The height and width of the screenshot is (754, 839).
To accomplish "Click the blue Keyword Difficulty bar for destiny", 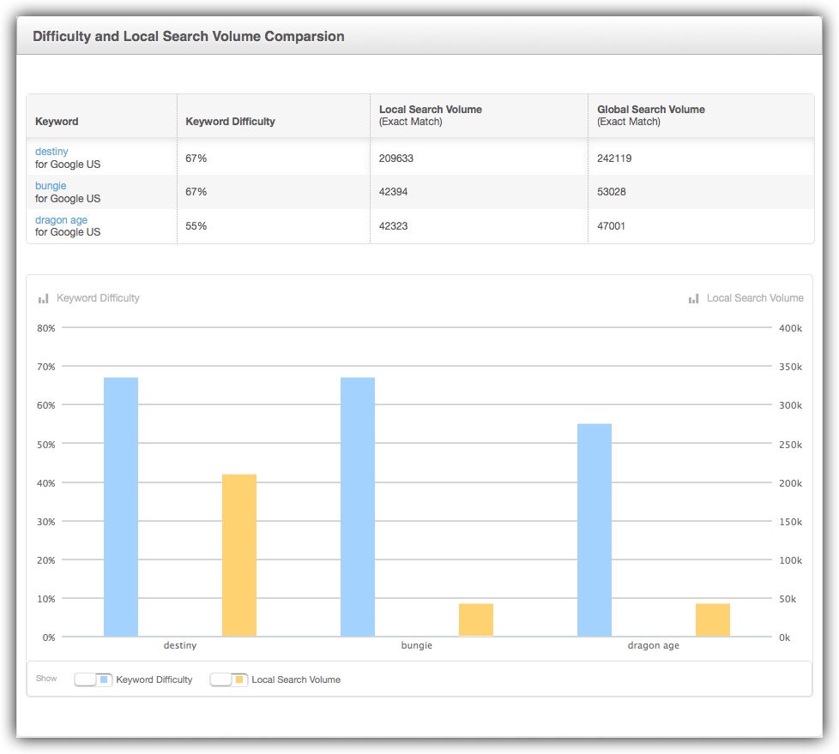I will coord(121,507).
